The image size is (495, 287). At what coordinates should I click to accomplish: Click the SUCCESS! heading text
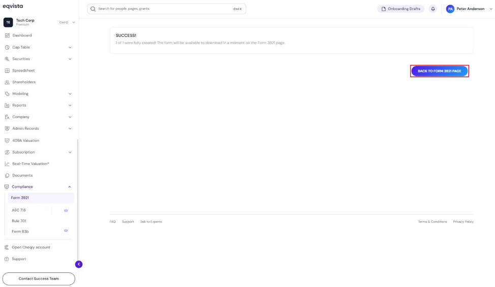126,35
